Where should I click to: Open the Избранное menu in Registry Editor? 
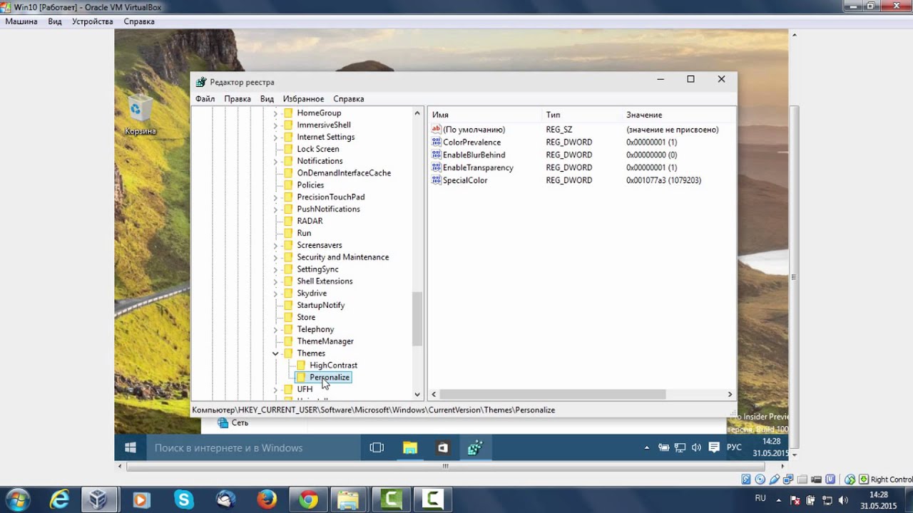(x=303, y=99)
